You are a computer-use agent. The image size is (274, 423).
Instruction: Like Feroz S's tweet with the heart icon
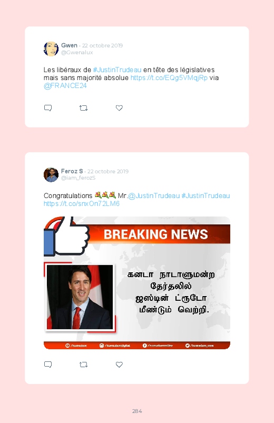(x=119, y=365)
